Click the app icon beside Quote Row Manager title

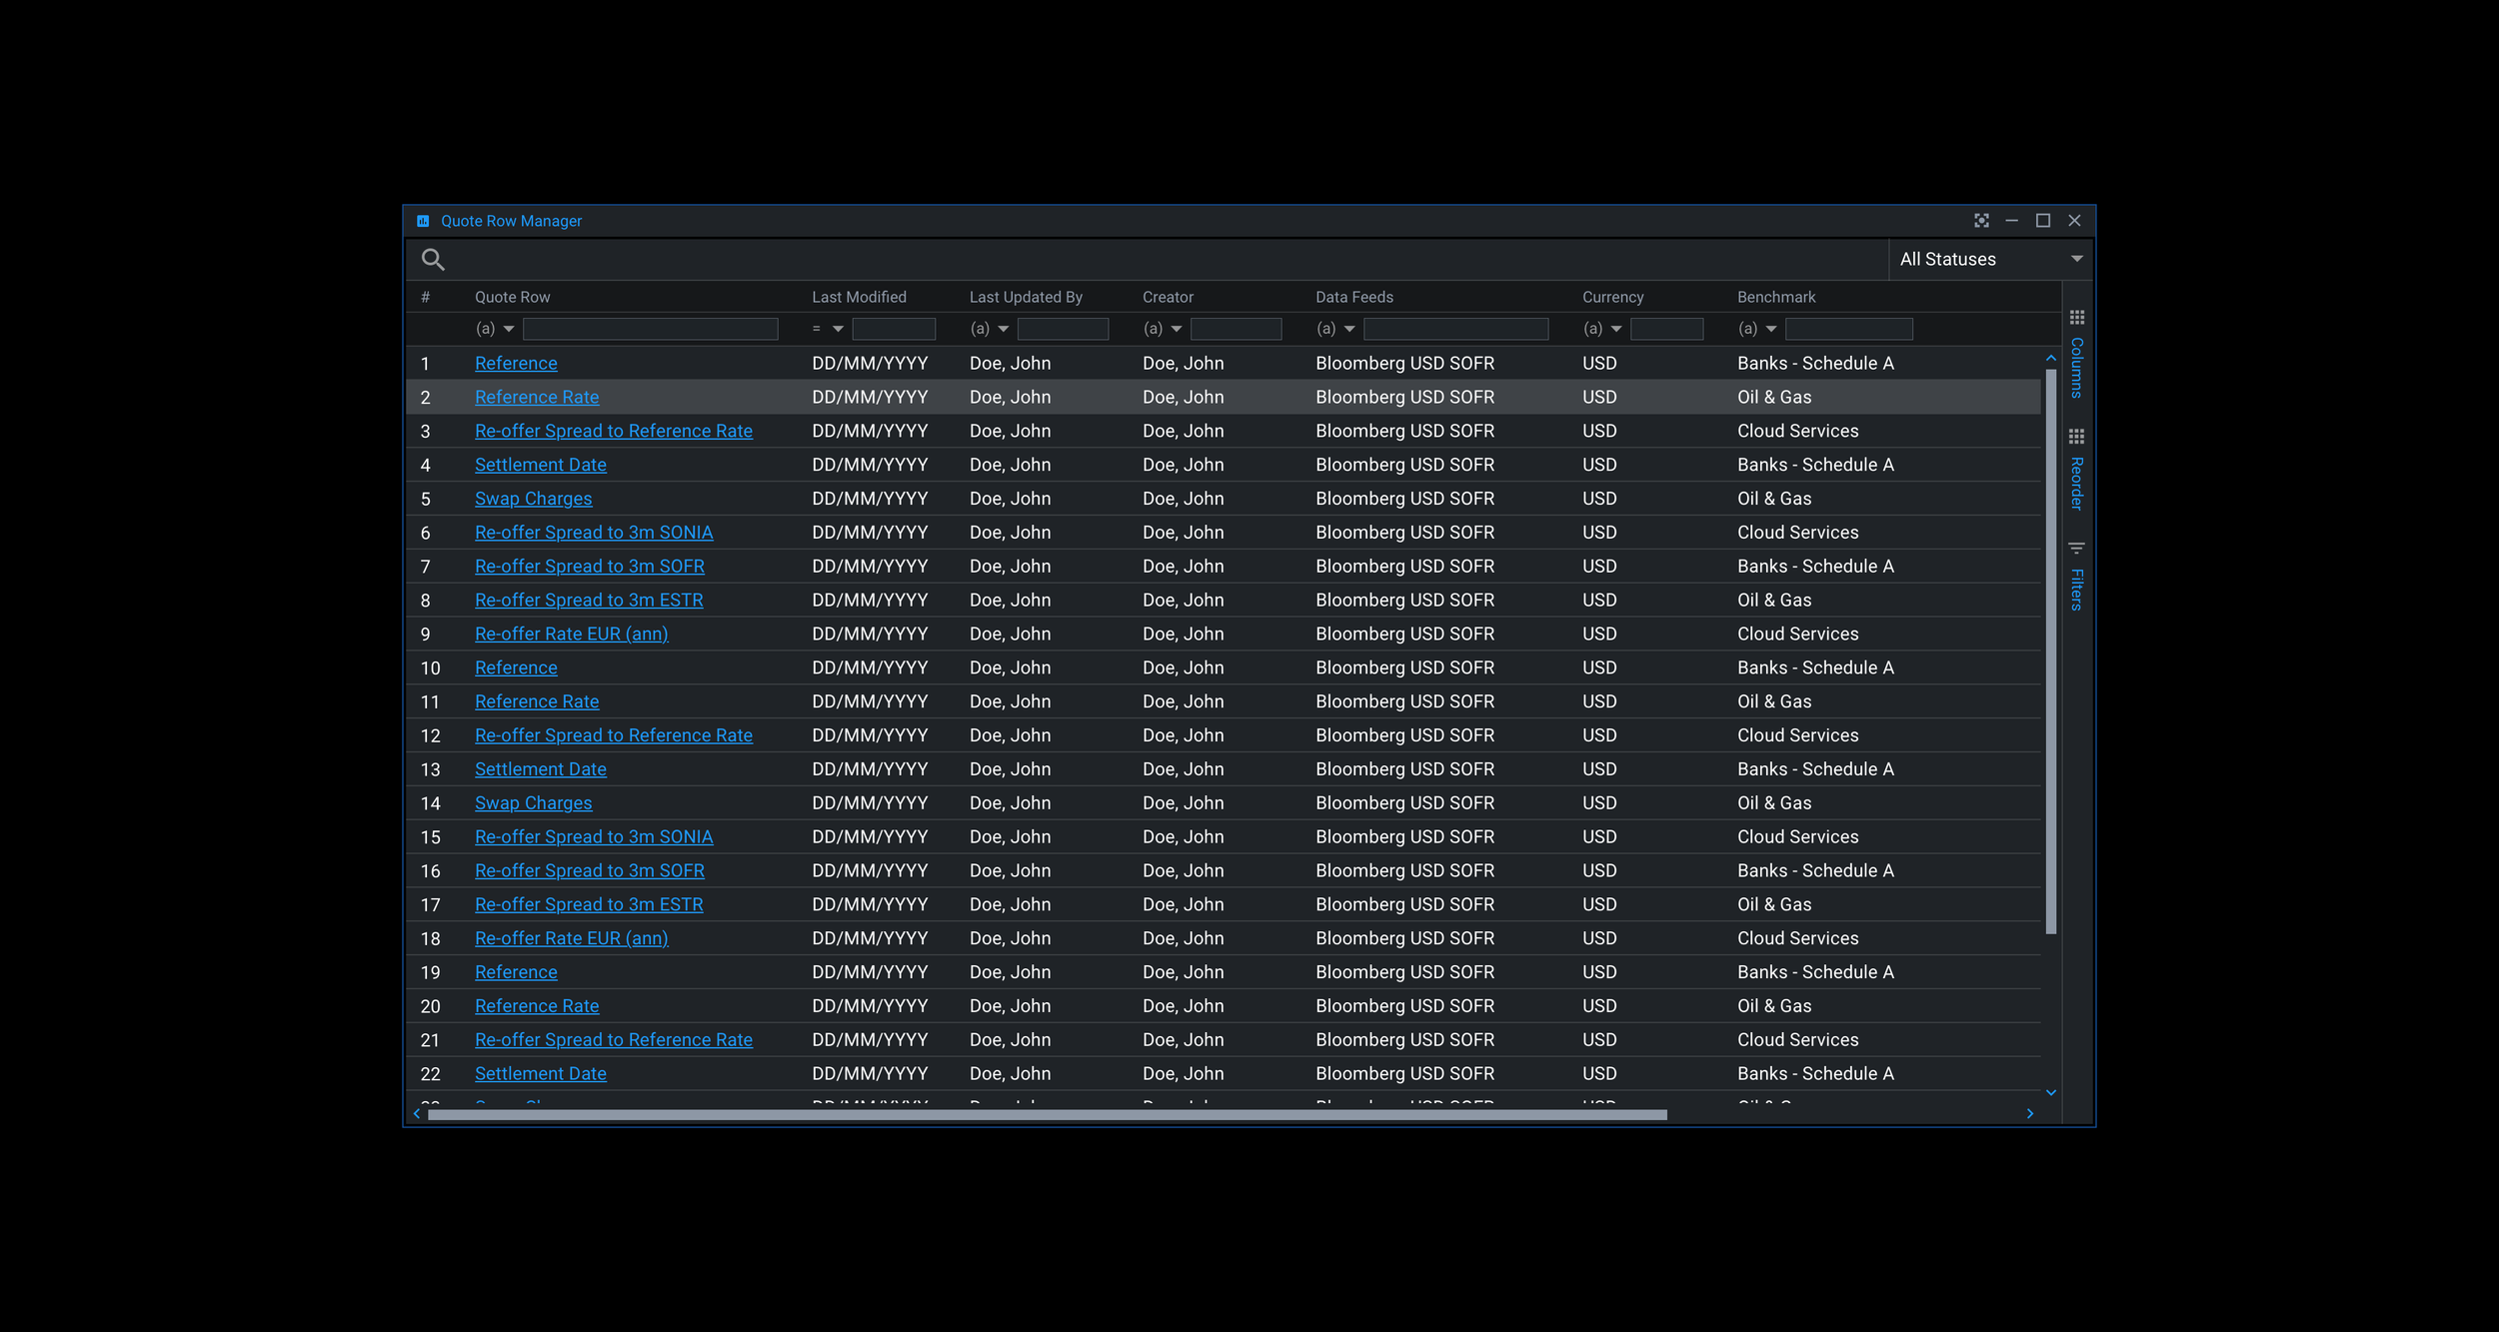pyautogui.click(x=424, y=221)
